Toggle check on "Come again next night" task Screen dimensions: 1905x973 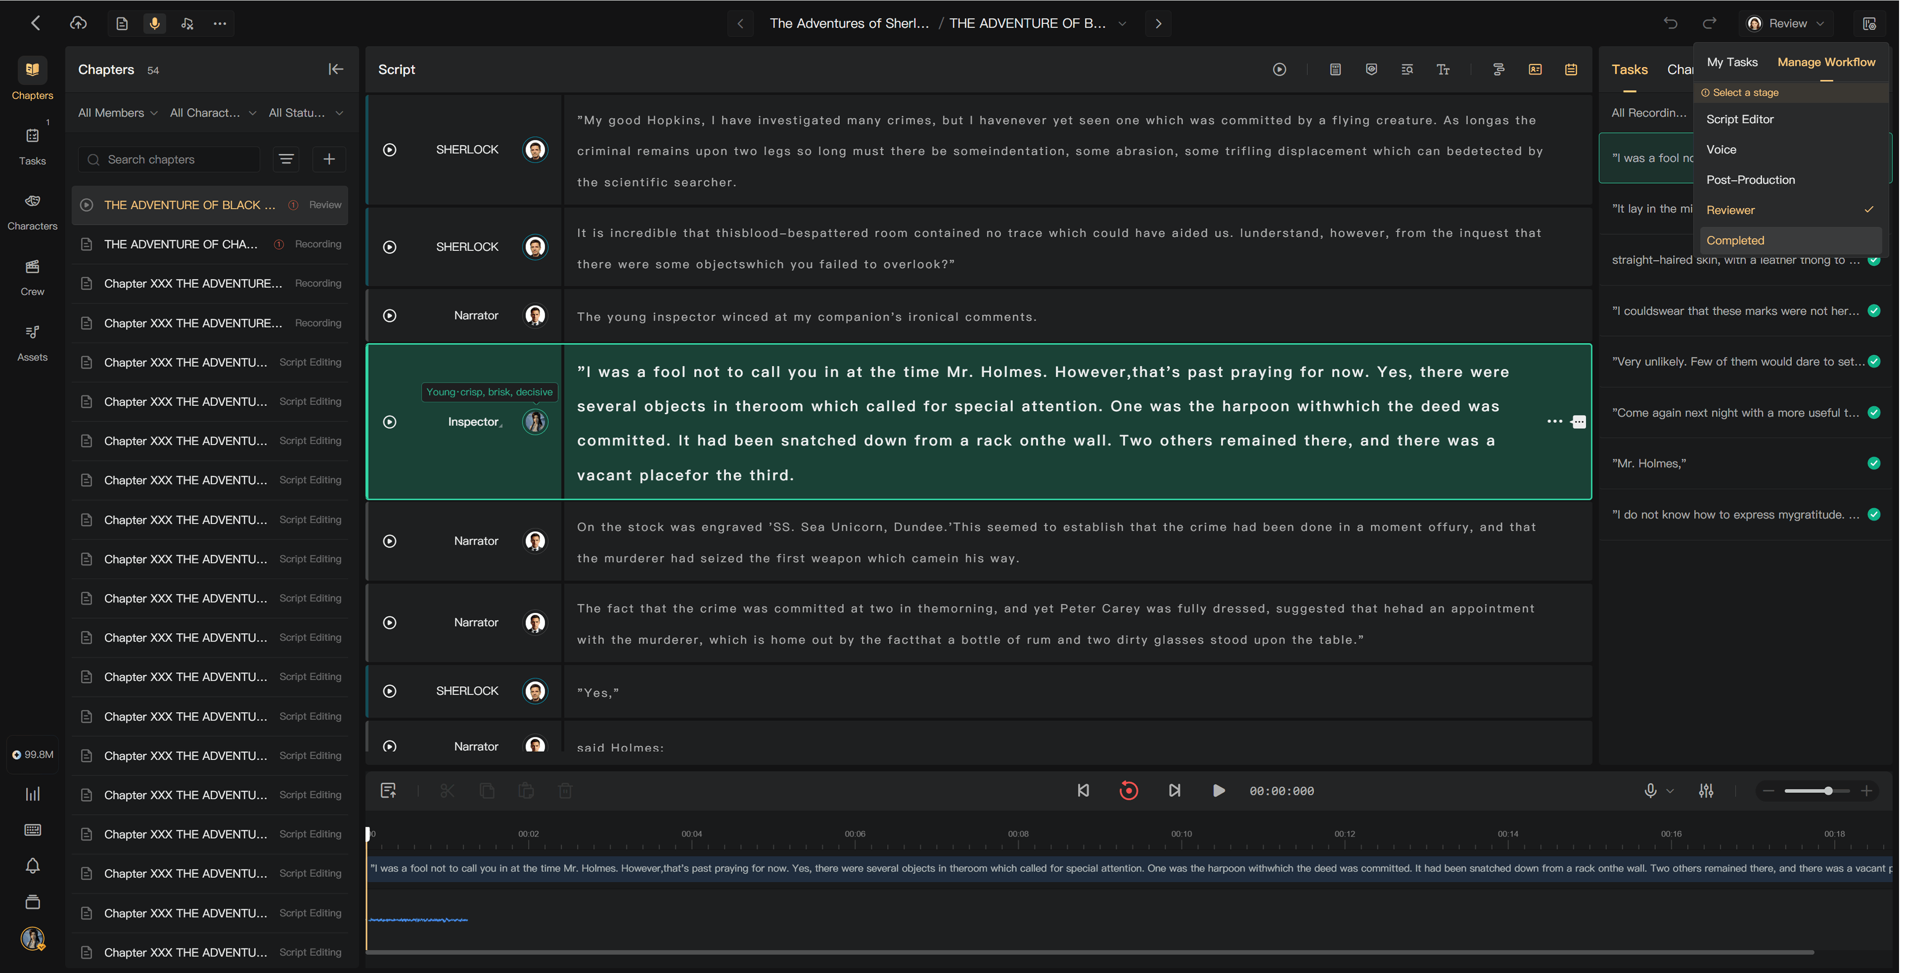pyautogui.click(x=1874, y=412)
